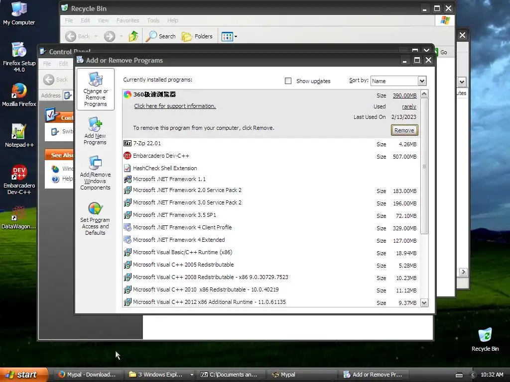510x382 pixels.
Task: Select Visual C++ 2008 Redistributable x86 row
Action: point(270,278)
